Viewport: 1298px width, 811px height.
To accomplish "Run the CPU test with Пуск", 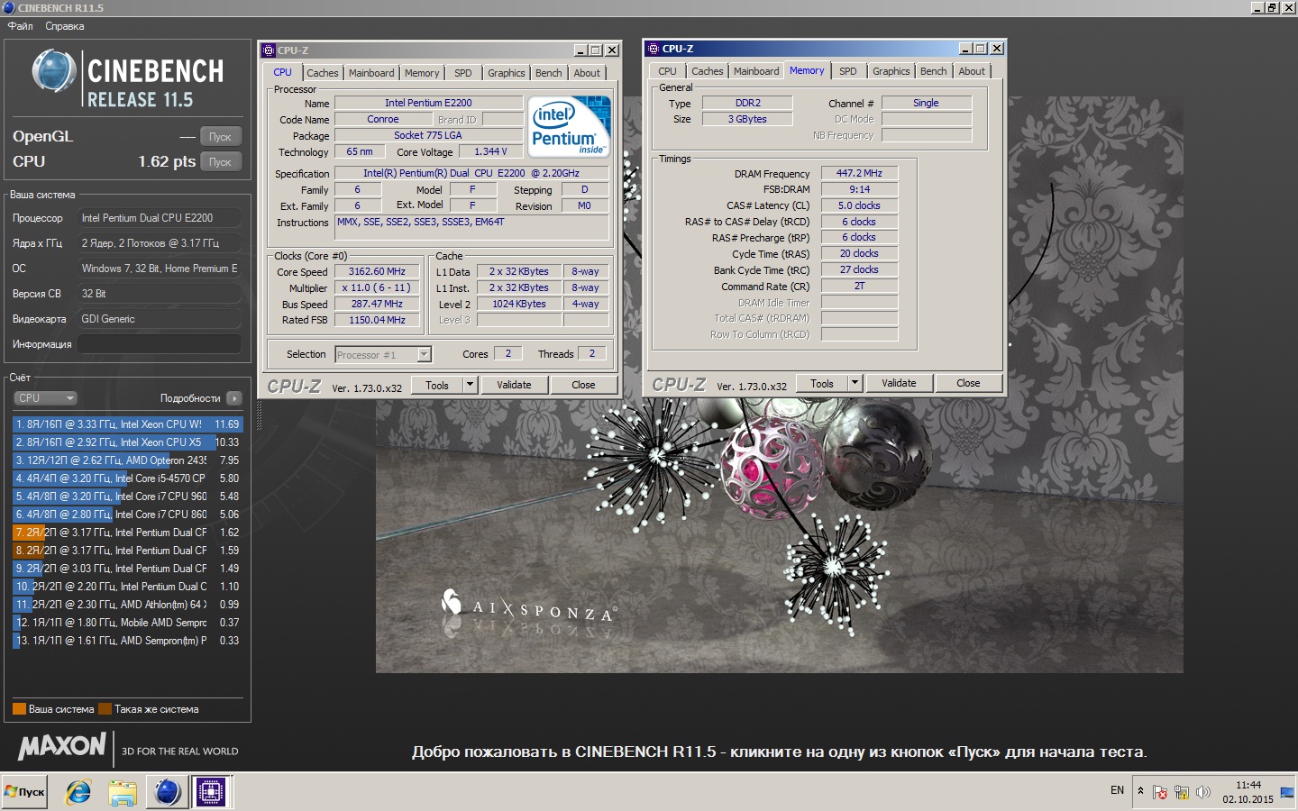I will tap(220, 162).
